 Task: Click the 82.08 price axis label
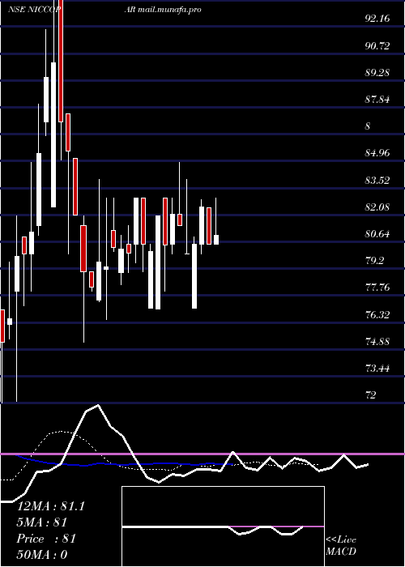(377, 207)
